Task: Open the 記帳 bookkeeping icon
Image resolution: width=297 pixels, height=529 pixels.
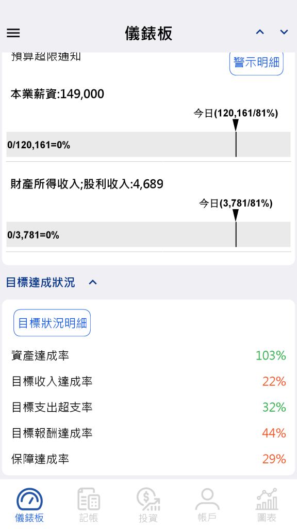Action: coord(89,500)
